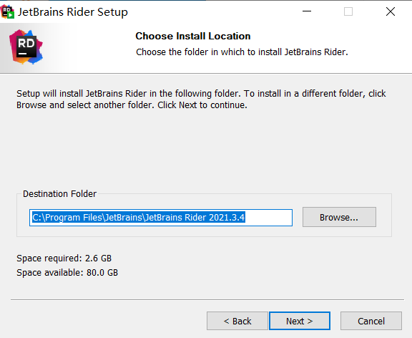
Task: Open the Browse... folder dialog
Action: [x=339, y=217]
